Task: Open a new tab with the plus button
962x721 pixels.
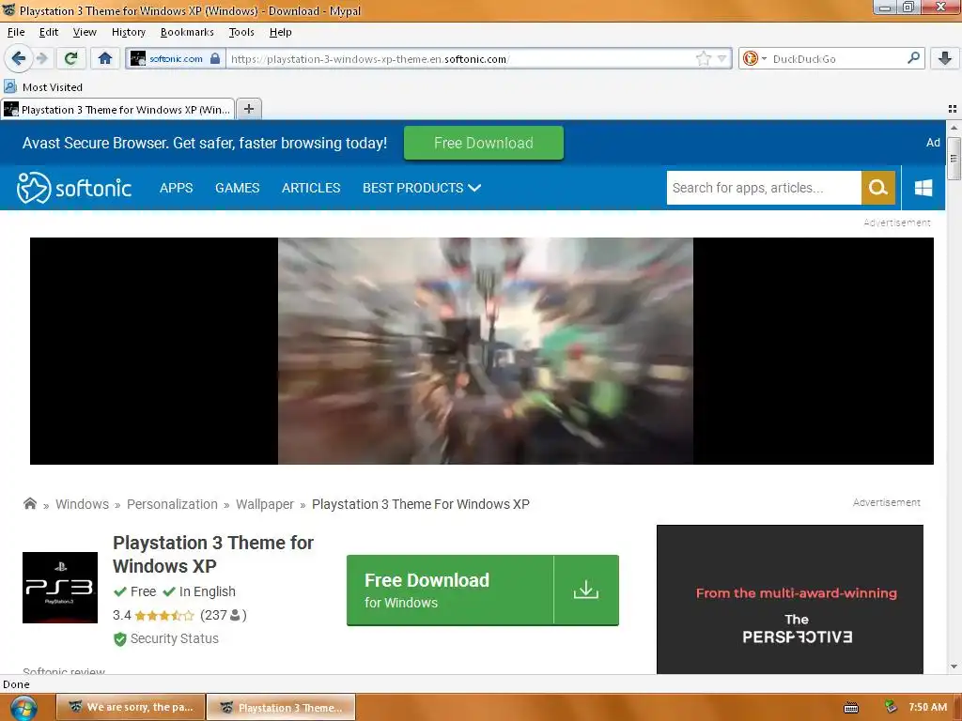Action: (248, 109)
